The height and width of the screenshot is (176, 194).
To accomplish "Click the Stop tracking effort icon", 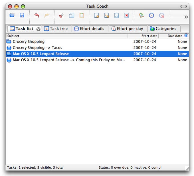I will [161, 15].
